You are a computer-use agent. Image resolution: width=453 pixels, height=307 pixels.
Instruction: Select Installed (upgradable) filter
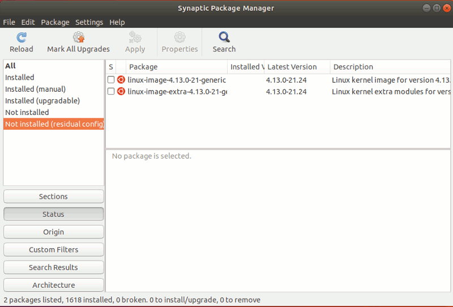pos(53,101)
